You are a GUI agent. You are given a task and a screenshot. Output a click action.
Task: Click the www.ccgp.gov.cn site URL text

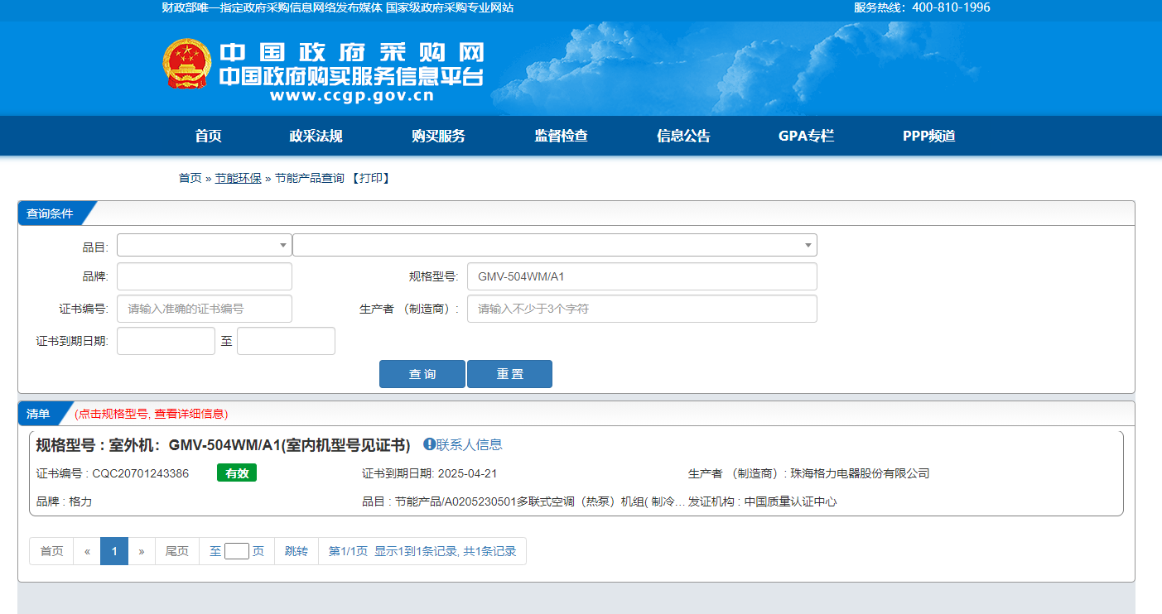click(x=352, y=95)
